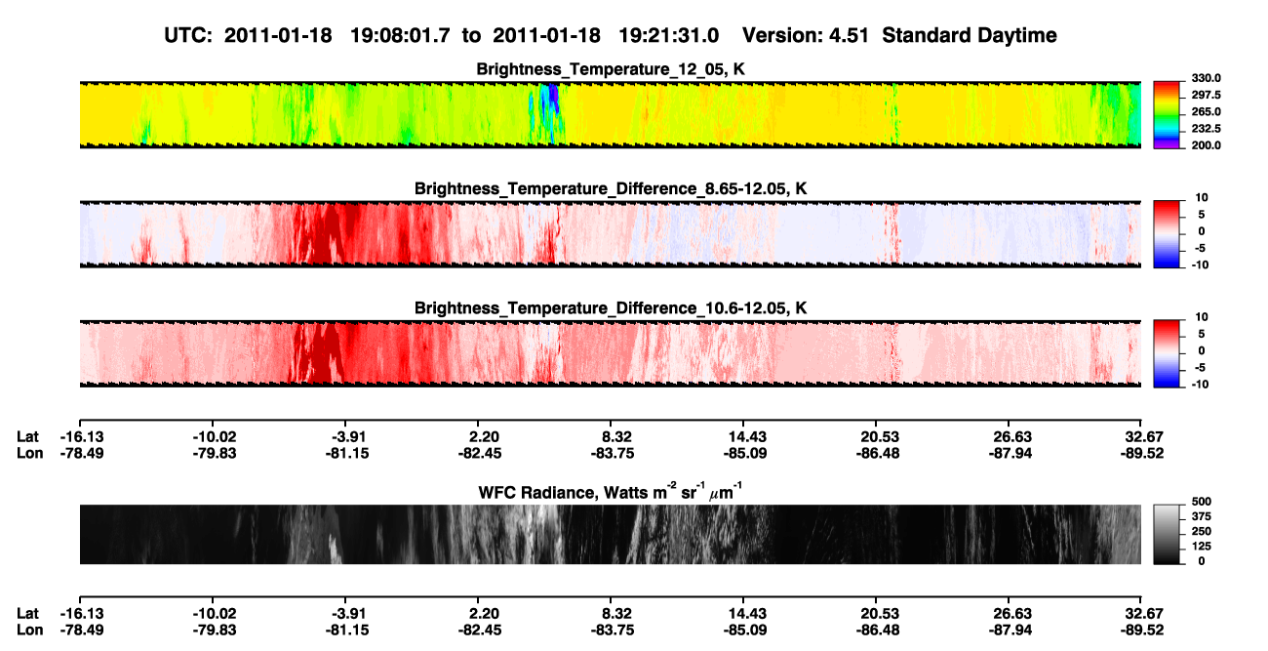The width and height of the screenshot is (1268, 651).
Task: Select the grayscale WFC Radiance image strip
Action: [610, 535]
